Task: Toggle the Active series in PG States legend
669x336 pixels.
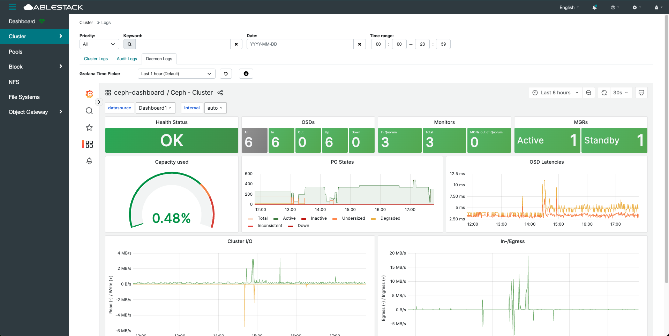Action: (x=289, y=218)
